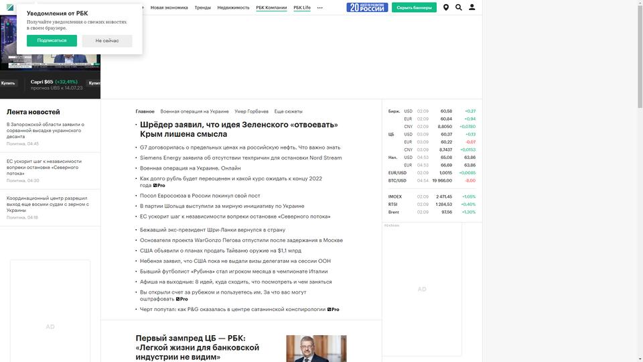The image size is (643, 362).
Task: Open РБК Life menu item
Action: coord(302,8)
